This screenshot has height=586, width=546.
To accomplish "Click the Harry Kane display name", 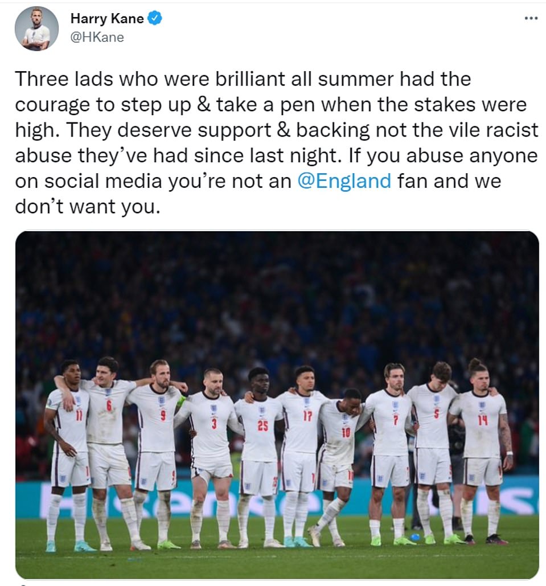I will (107, 18).
